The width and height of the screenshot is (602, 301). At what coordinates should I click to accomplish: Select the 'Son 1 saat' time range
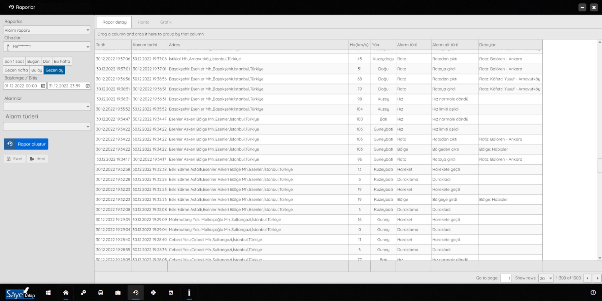[14, 61]
